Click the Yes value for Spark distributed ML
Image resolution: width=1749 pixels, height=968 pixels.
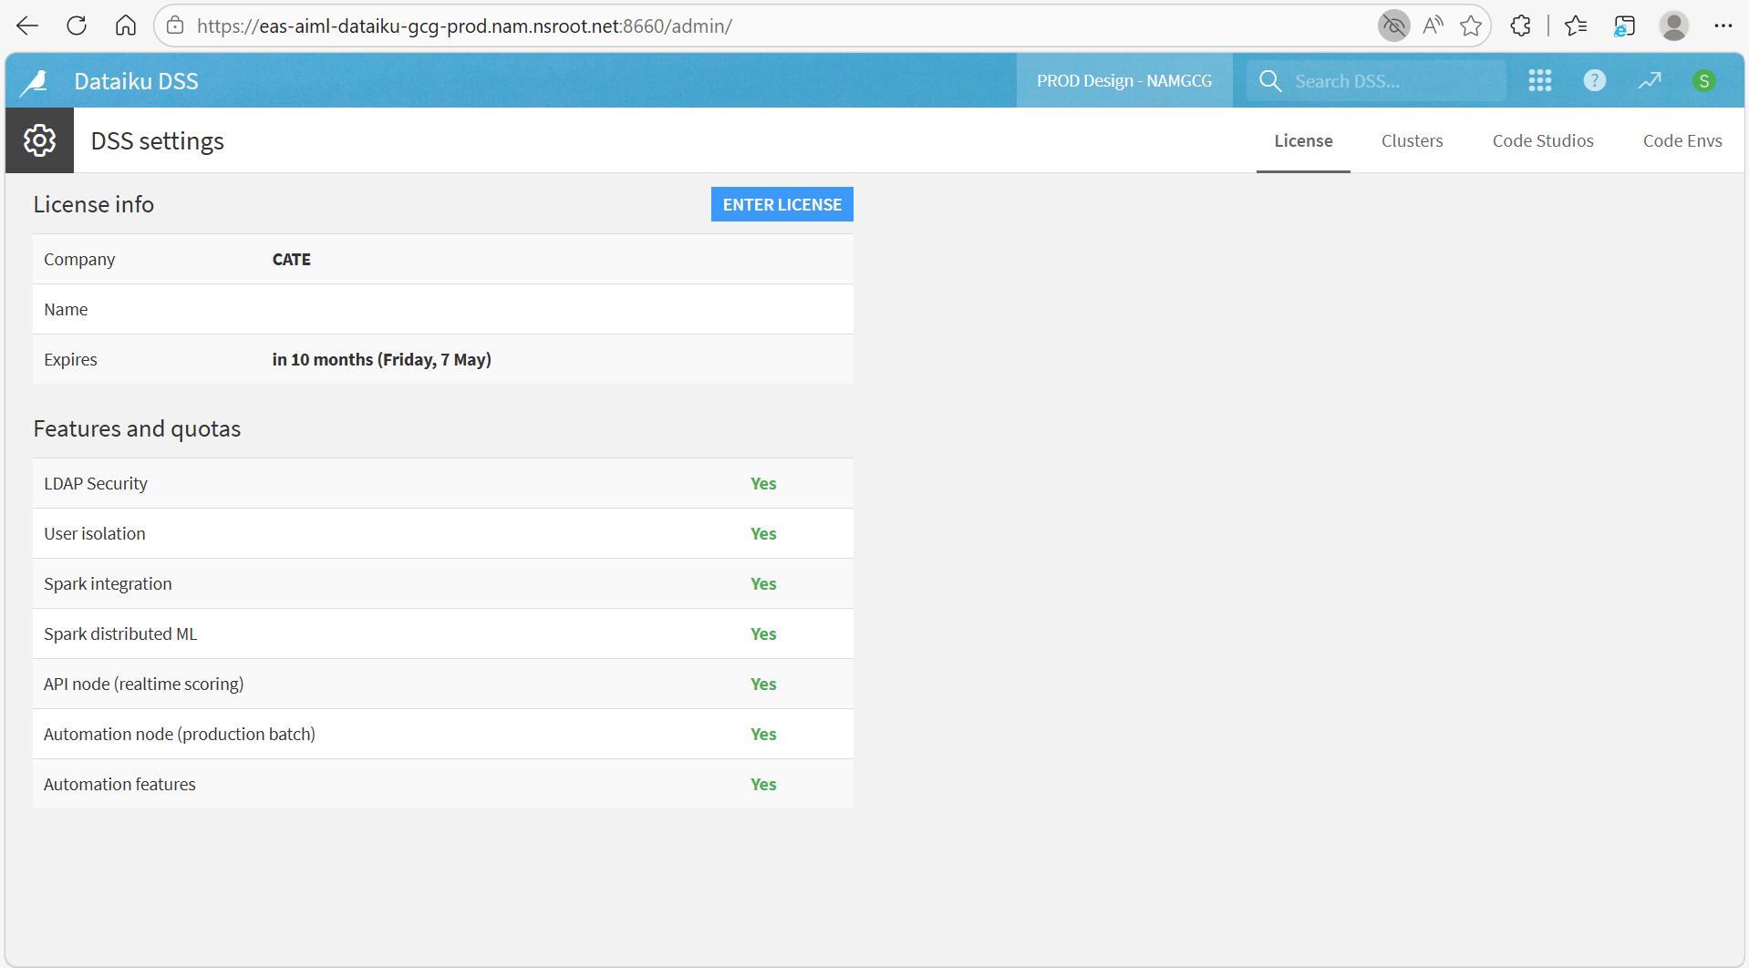763,634
